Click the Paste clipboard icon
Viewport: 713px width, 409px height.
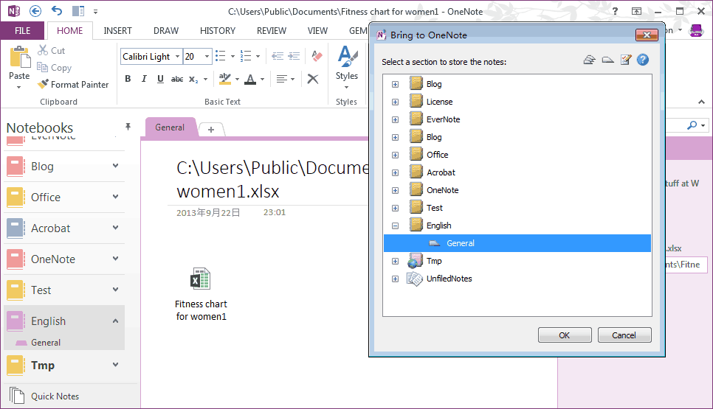click(19, 57)
